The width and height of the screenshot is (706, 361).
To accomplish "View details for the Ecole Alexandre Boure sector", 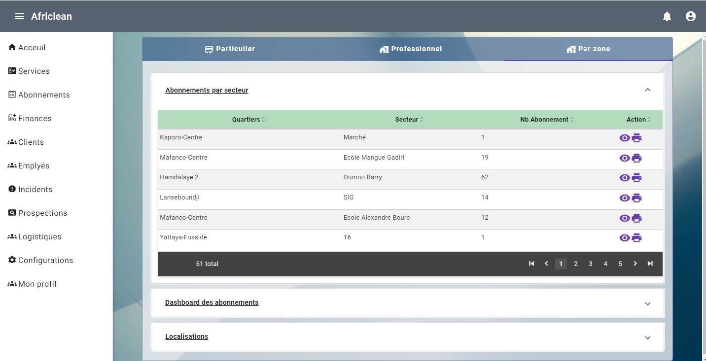I will (625, 218).
